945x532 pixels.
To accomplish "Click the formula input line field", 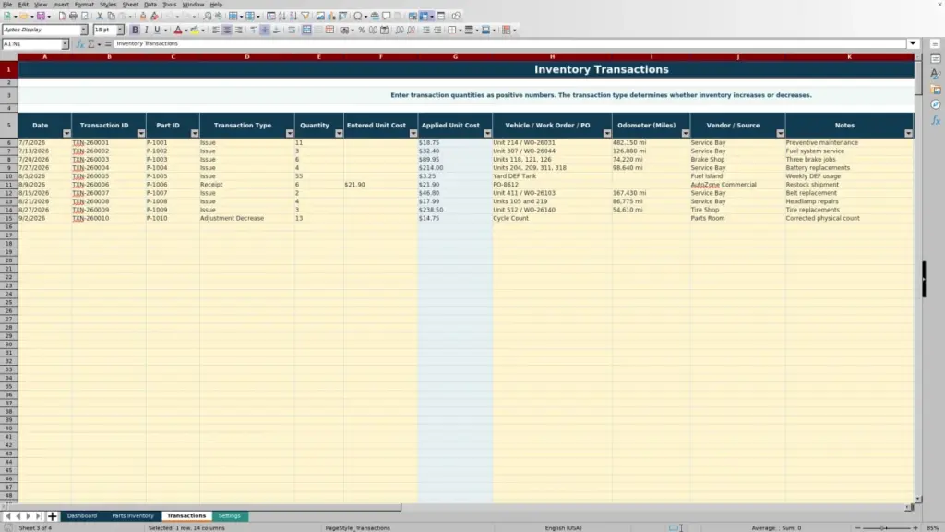I will click(x=509, y=43).
